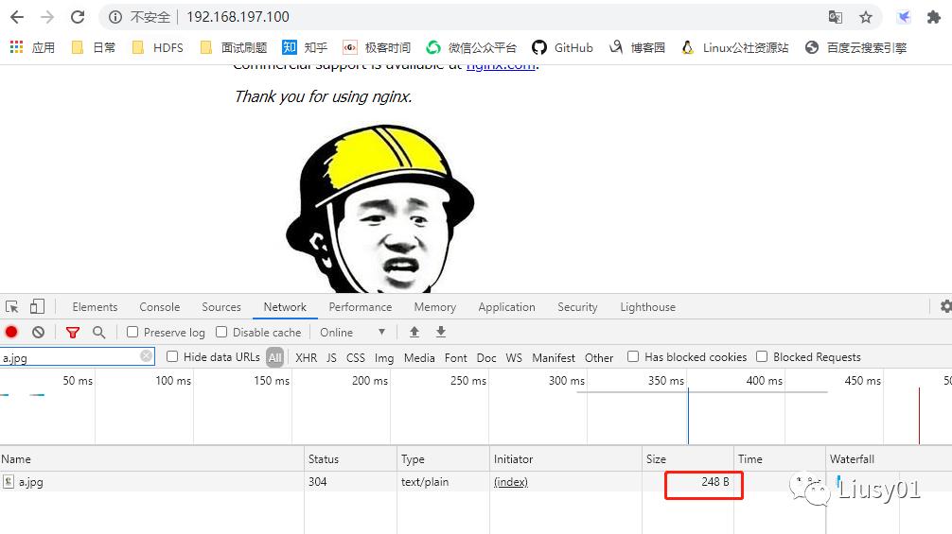This screenshot has width=952, height=534.
Task: Filter requests by JS
Action: click(x=331, y=357)
